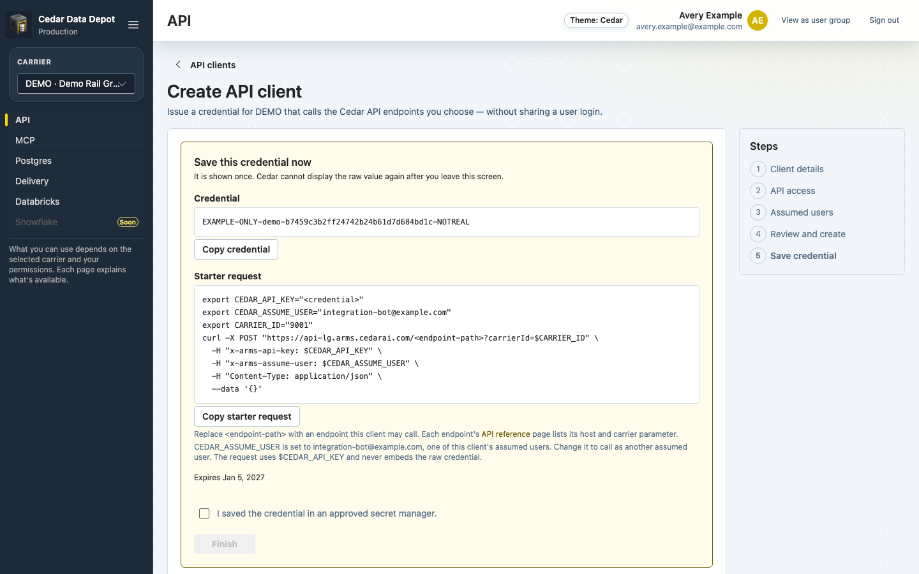Click the Theme: Cedar pill button
919x574 pixels.
[x=596, y=20]
